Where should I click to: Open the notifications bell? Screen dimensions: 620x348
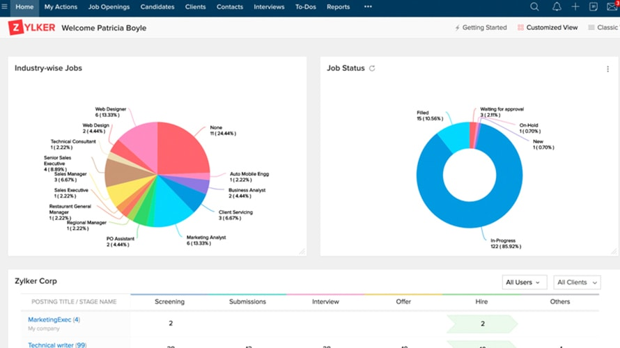[x=556, y=7]
